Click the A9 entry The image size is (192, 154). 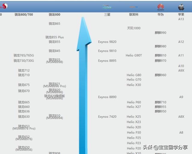click(181, 97)
